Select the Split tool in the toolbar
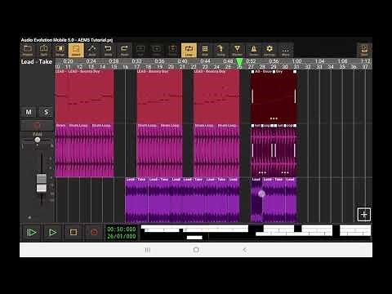The image size is (392, 294). pyautogui.click(x=44, y=51)
